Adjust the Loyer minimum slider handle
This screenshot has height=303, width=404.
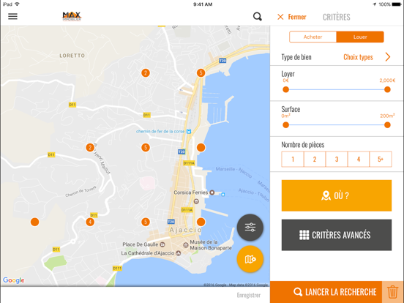click(x=285, y=89)
